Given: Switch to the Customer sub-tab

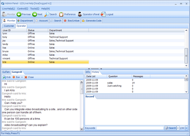Looking at the screenshot, I should (9, 26).
